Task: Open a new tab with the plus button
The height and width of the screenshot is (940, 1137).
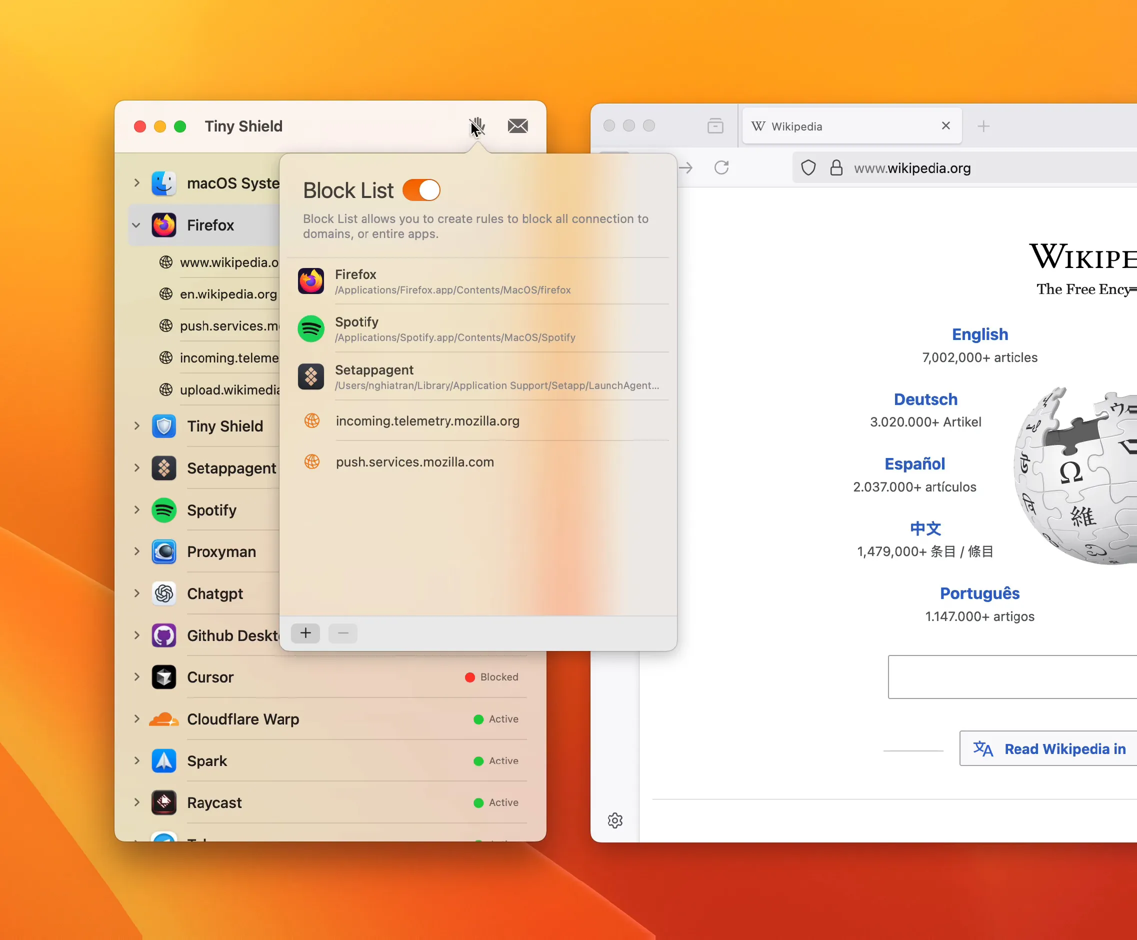Action: pyautogui.click(x=984, y=126)
